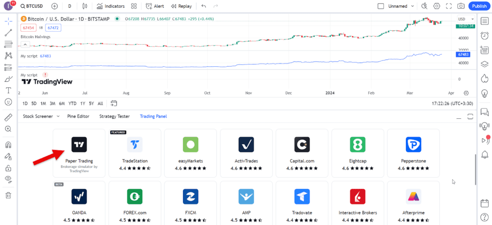Screen dimensions: 492x225
Task: Select the trend line drawing tool
Action: (8, 33)
